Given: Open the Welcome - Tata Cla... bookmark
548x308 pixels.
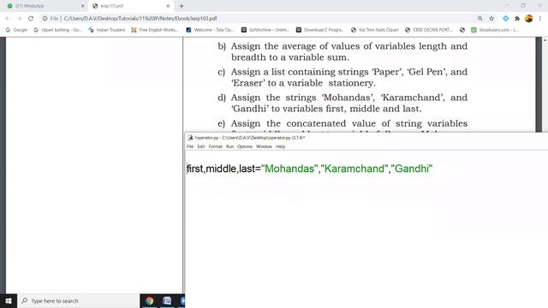Looking at the screenshot, I should point(210,30).
